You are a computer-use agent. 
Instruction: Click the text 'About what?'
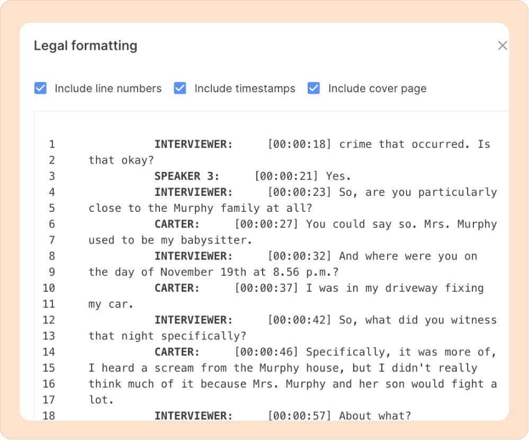[375, 416]
